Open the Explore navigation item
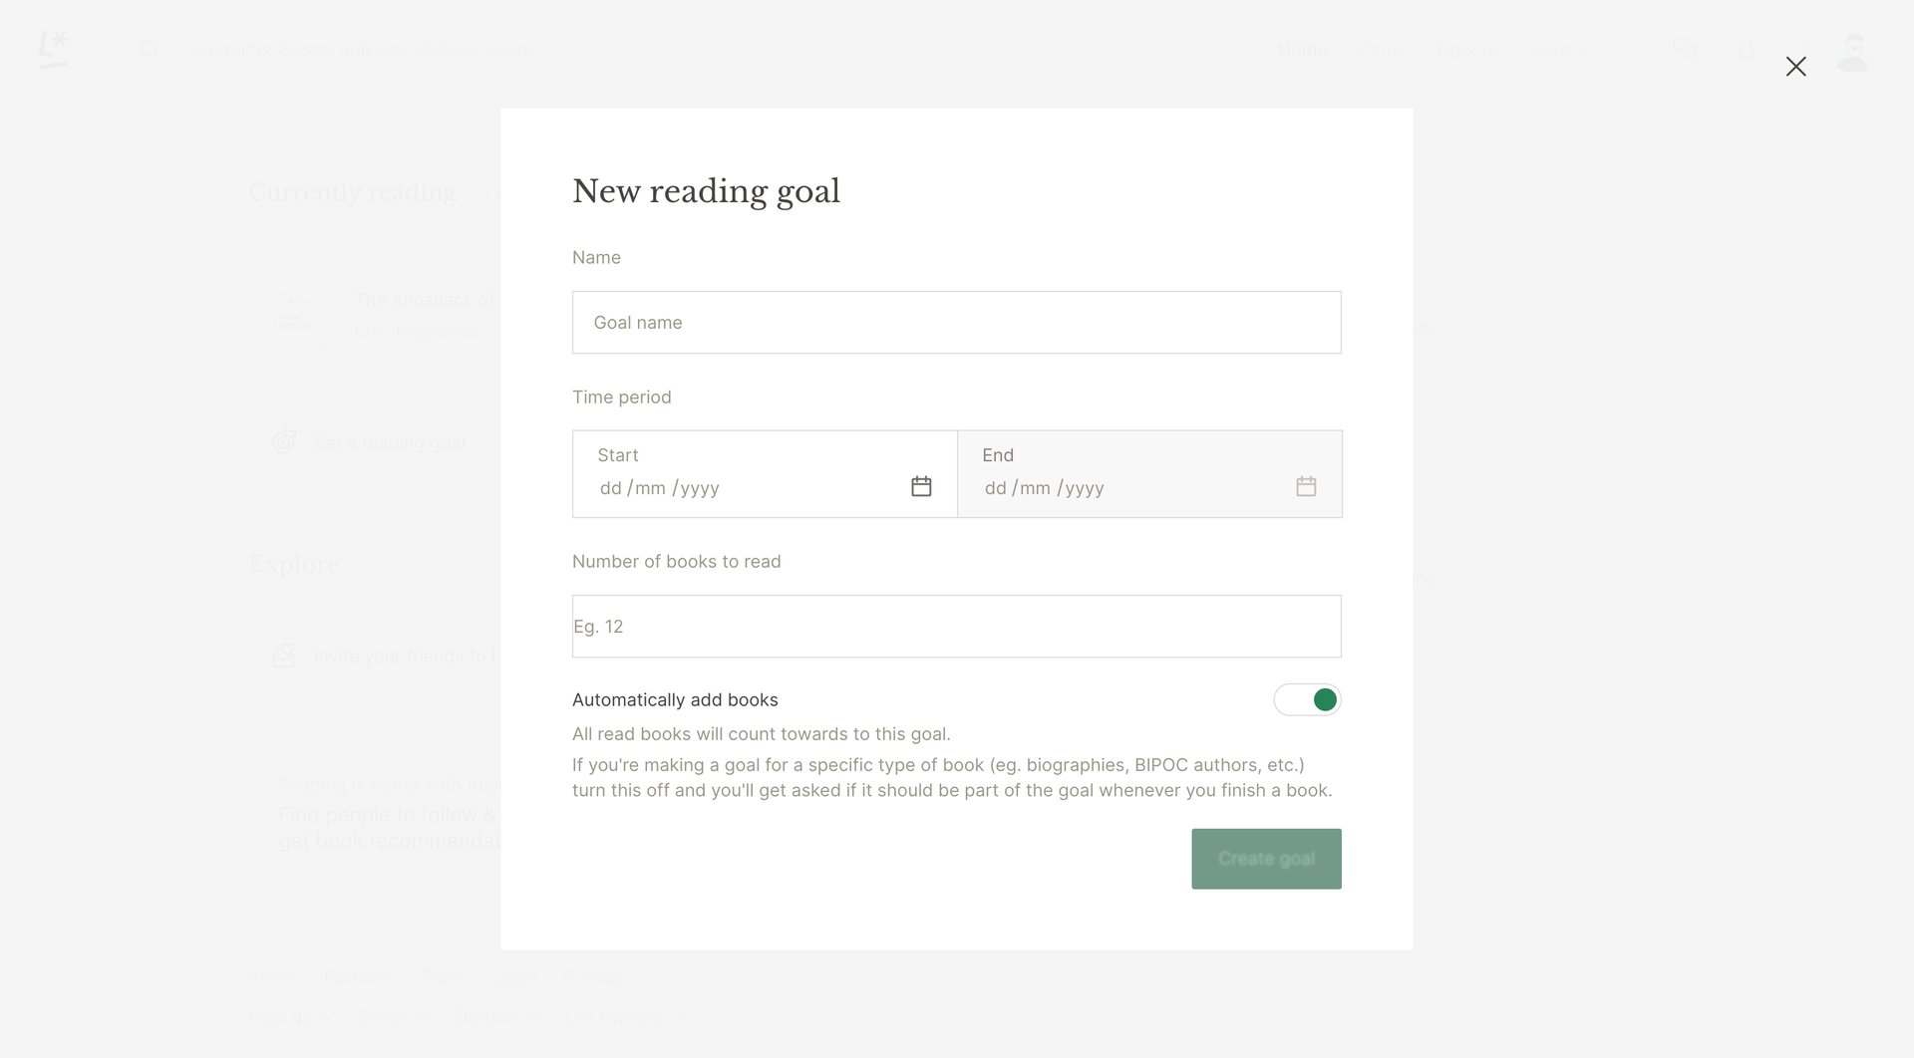Image resolution: width=1914 pixels, height=1058 pixels. point(1466,49)
